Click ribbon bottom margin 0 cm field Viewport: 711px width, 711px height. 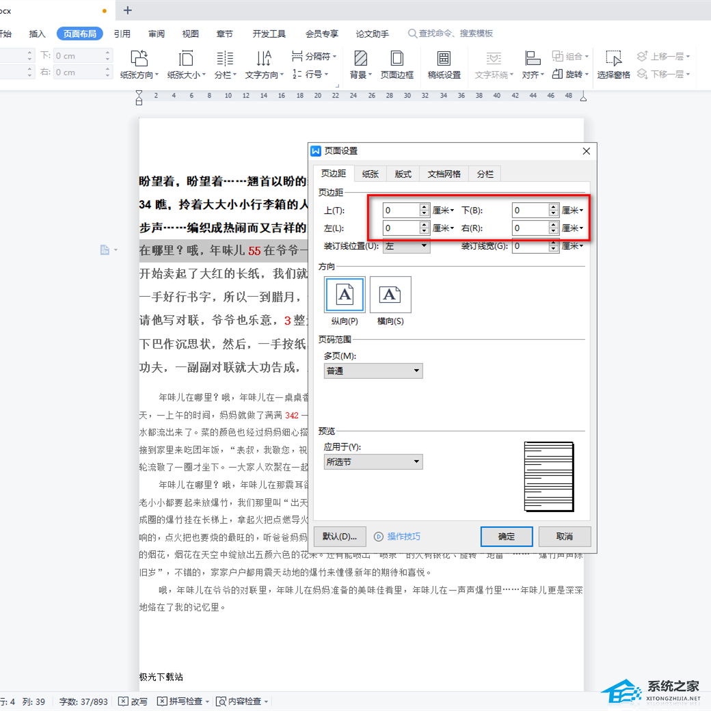[79, 56]
